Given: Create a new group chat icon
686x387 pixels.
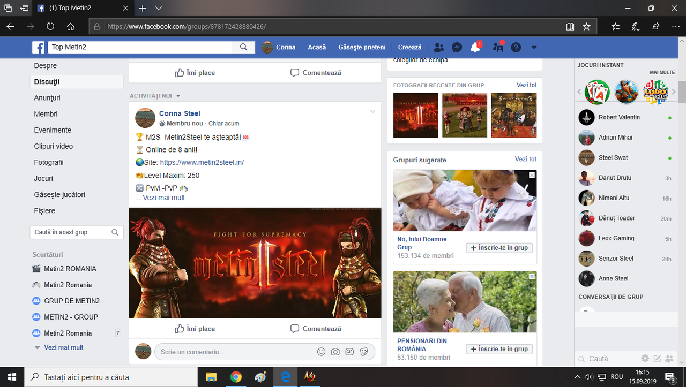Looking at the screenshot, I should click(669, 359).
